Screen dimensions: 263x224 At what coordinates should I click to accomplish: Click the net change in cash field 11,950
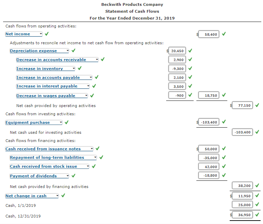(242, 196)
